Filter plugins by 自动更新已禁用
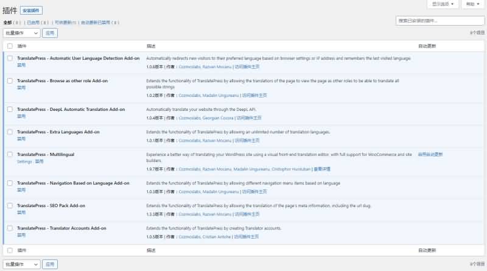Image resolution: width=487 pixels, height=271 pixels. point(96,23)
